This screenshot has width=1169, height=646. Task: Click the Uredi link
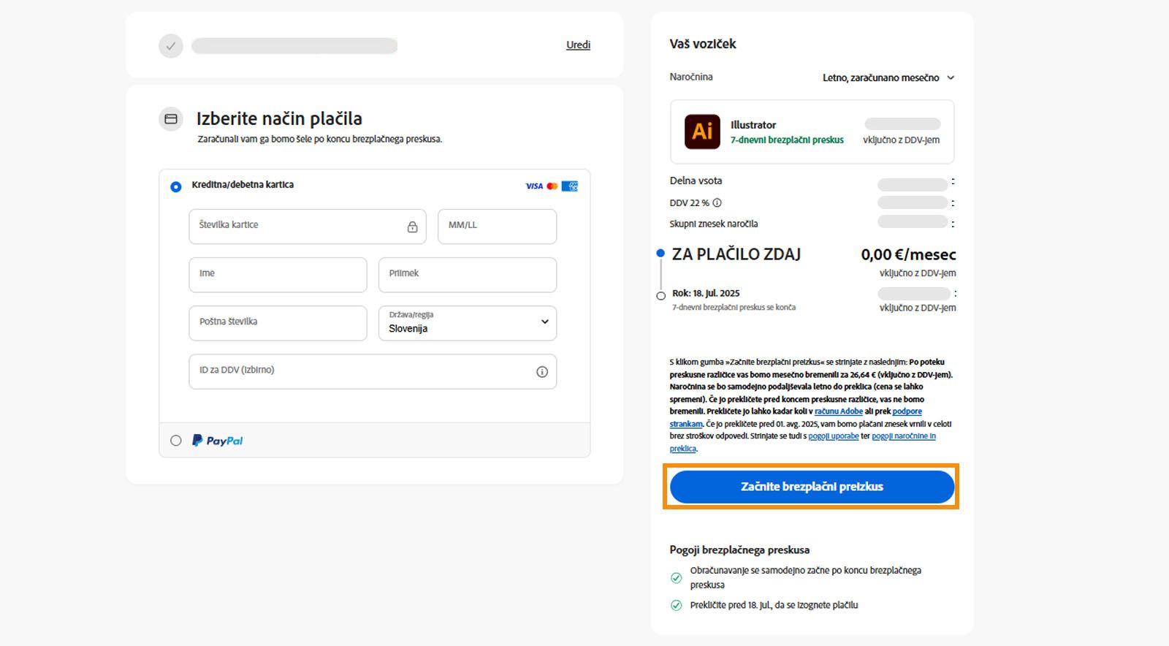click(x=578, y=45)
